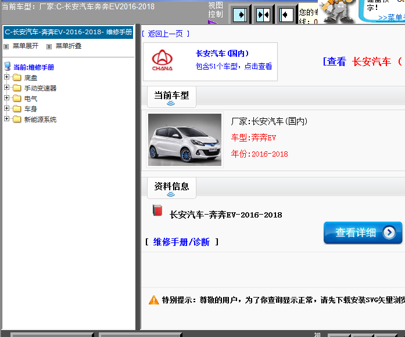The width and height of the screenshot is (405, 337).
Task: Click the orange warning triangle icon
Action: coord(154,300)
